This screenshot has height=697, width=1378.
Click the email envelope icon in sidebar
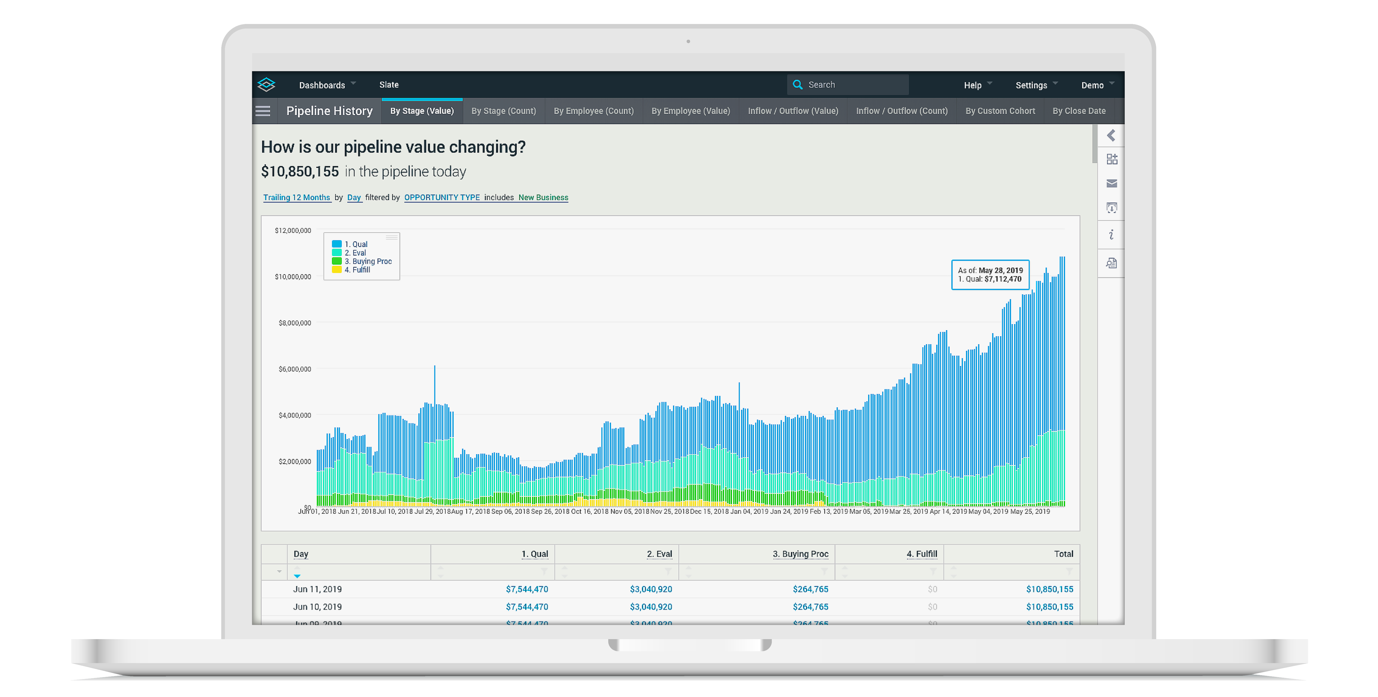coord(1111,184)
